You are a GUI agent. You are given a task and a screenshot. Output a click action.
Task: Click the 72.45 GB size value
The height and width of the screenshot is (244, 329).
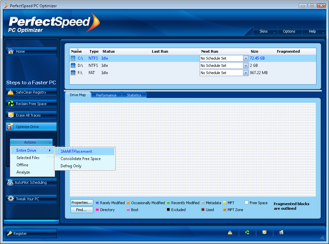[x=257, y=58]
